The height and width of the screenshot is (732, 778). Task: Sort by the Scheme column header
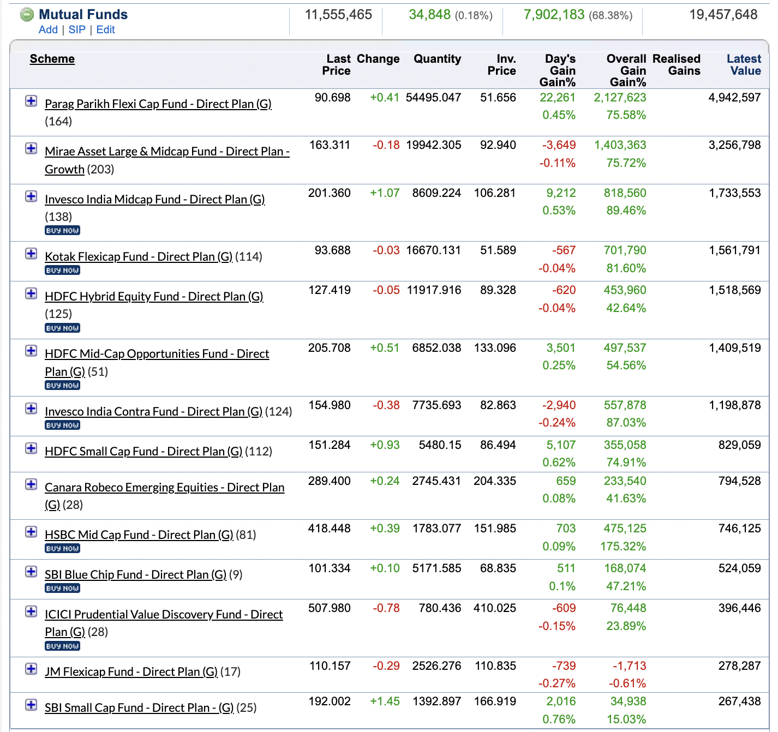tap(52, 59)
